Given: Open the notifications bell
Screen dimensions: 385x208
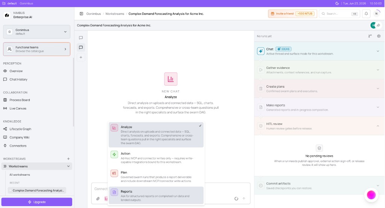Looking at the screenshot, I should [x=366, y=14].
